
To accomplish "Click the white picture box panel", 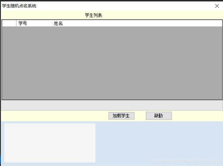I will [x=50, y=143].
